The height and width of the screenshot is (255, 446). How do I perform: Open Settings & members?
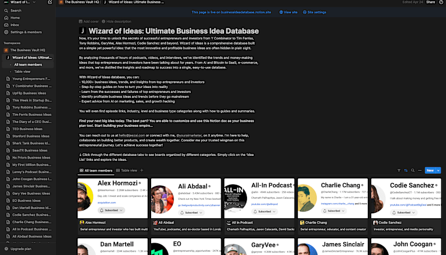tap(27, 32)
